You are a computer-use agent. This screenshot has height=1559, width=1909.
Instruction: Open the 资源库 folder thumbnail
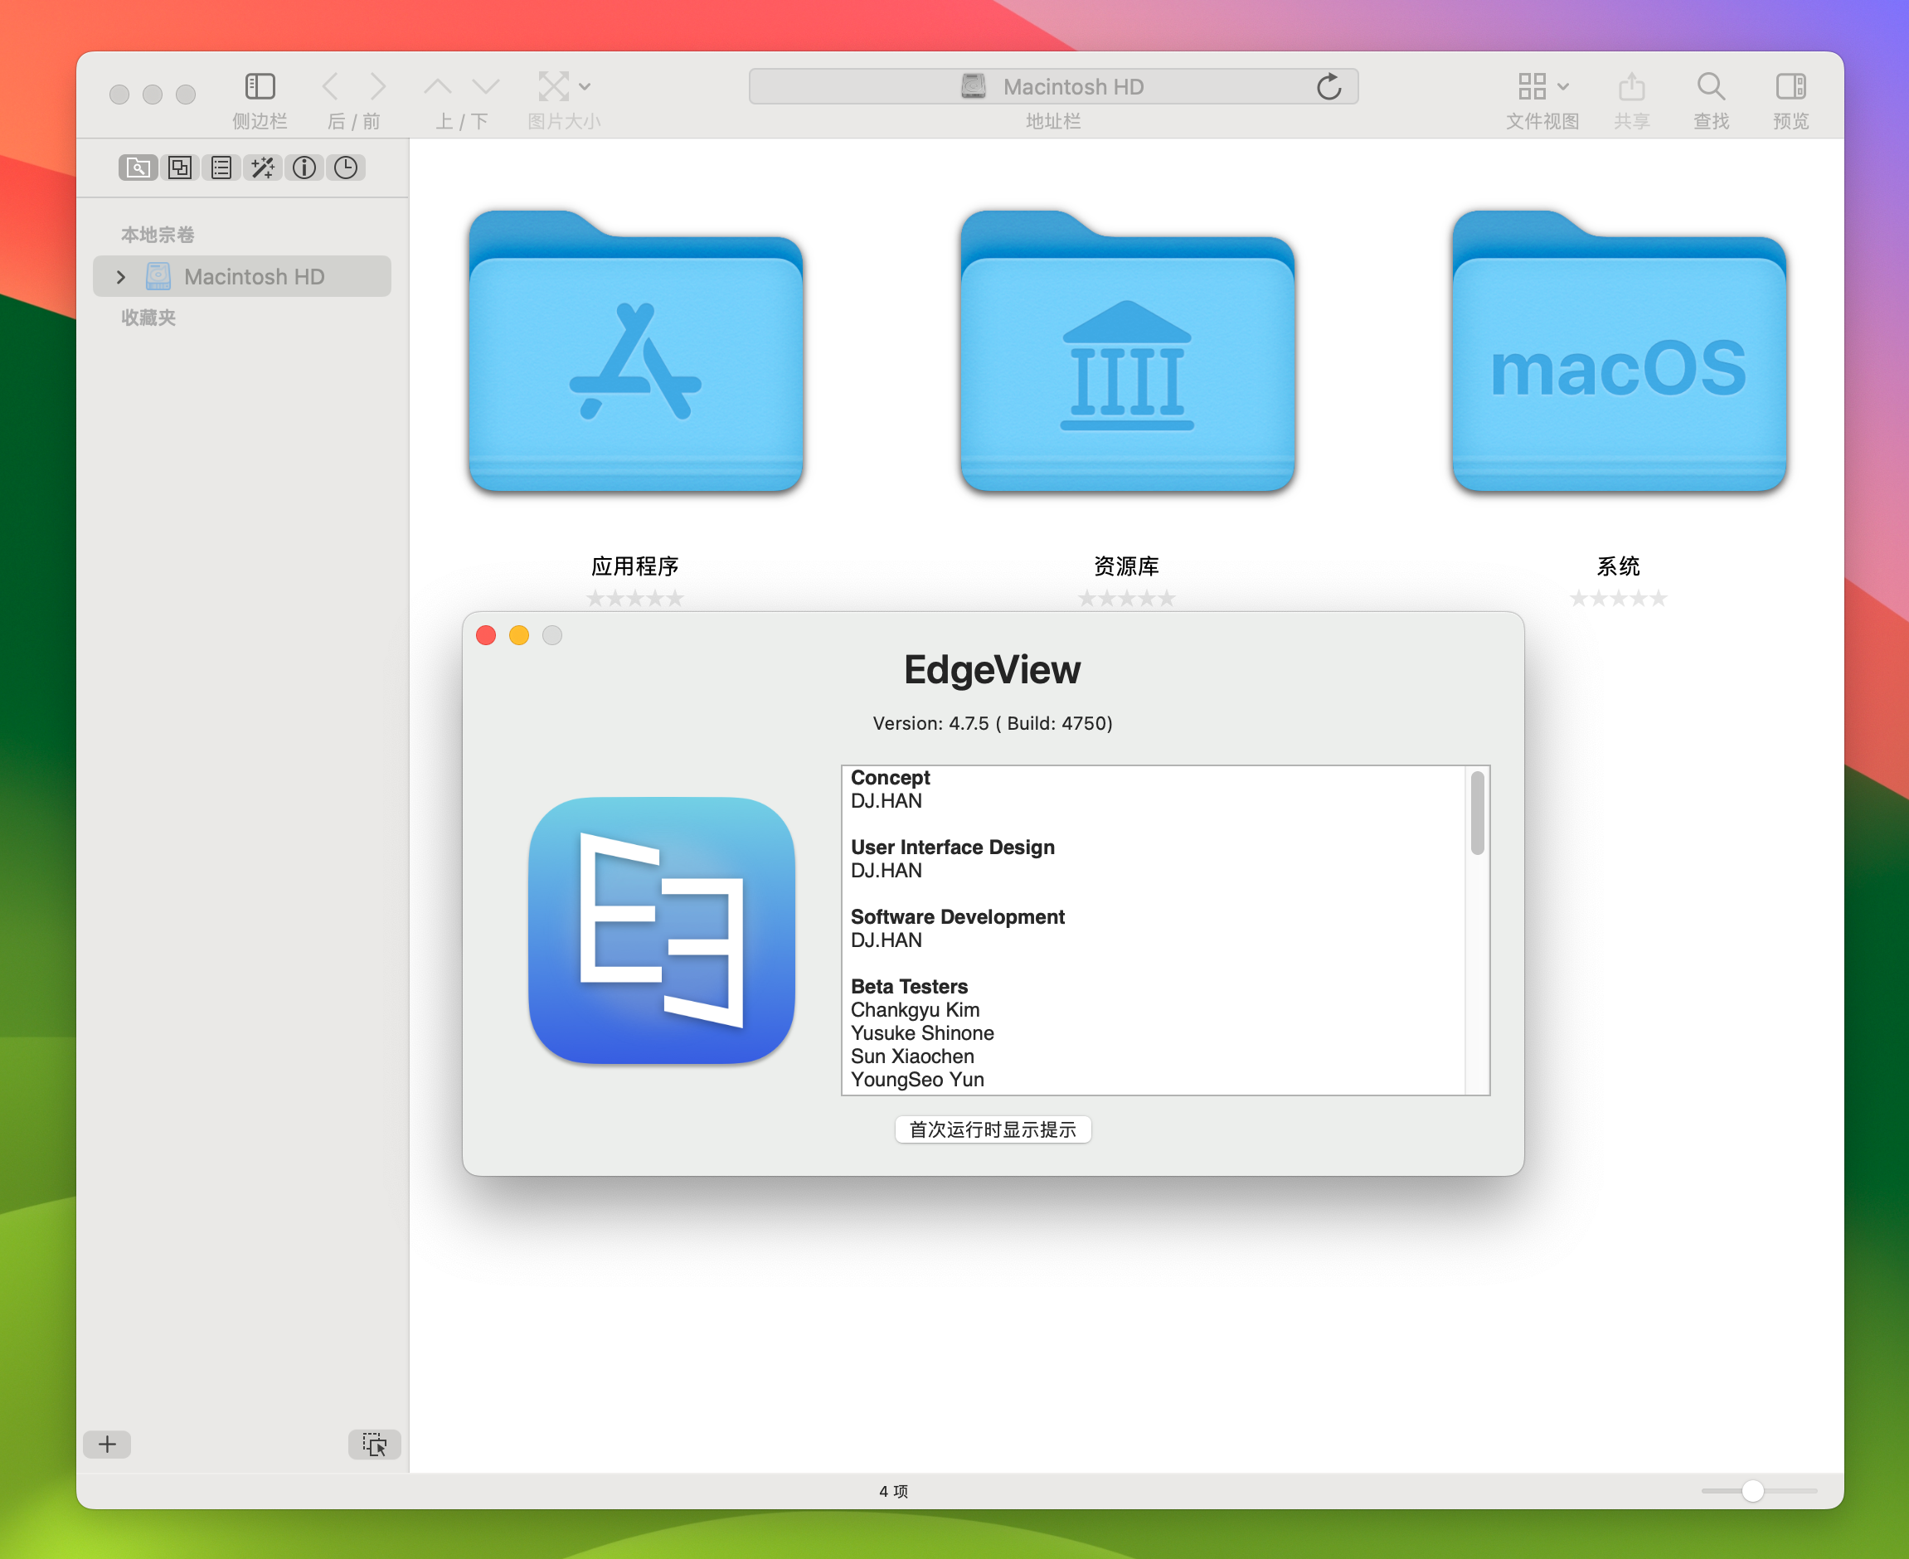click(x=1127, y=352)
